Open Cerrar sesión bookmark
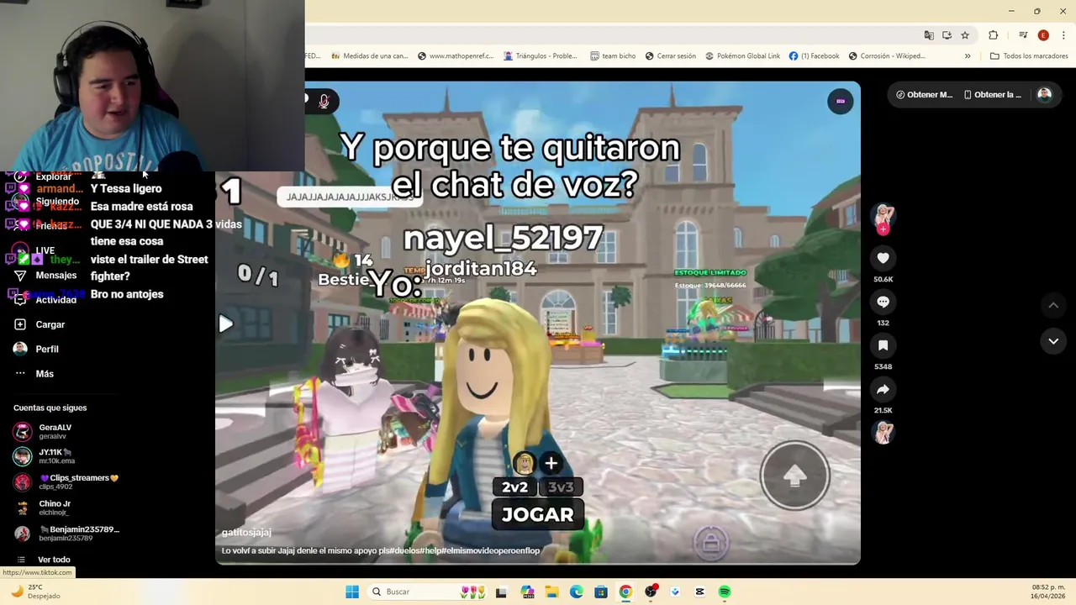 click(670, 56)
